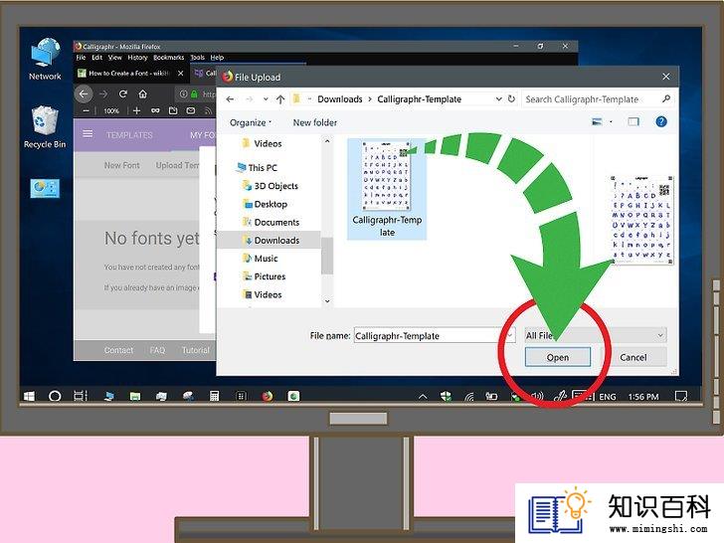Open recent locations dropdown in dialog
The width and height of the screenshot is (724, 543).
click(266, 99)
